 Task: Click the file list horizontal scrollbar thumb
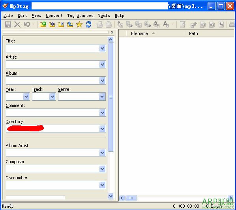point(131,198)
